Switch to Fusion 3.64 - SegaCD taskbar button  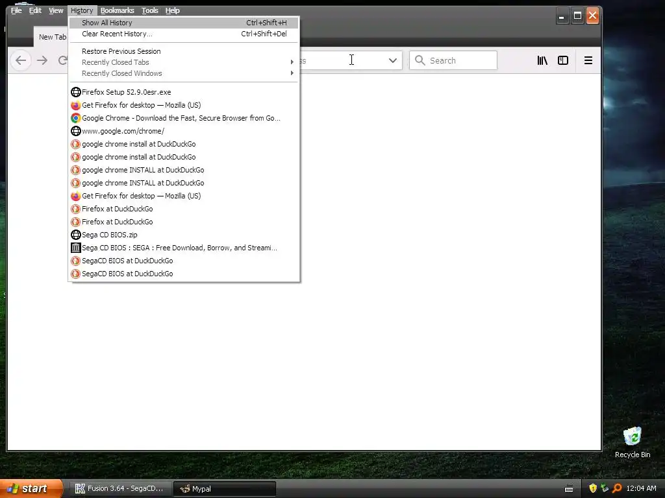(121, 489)
